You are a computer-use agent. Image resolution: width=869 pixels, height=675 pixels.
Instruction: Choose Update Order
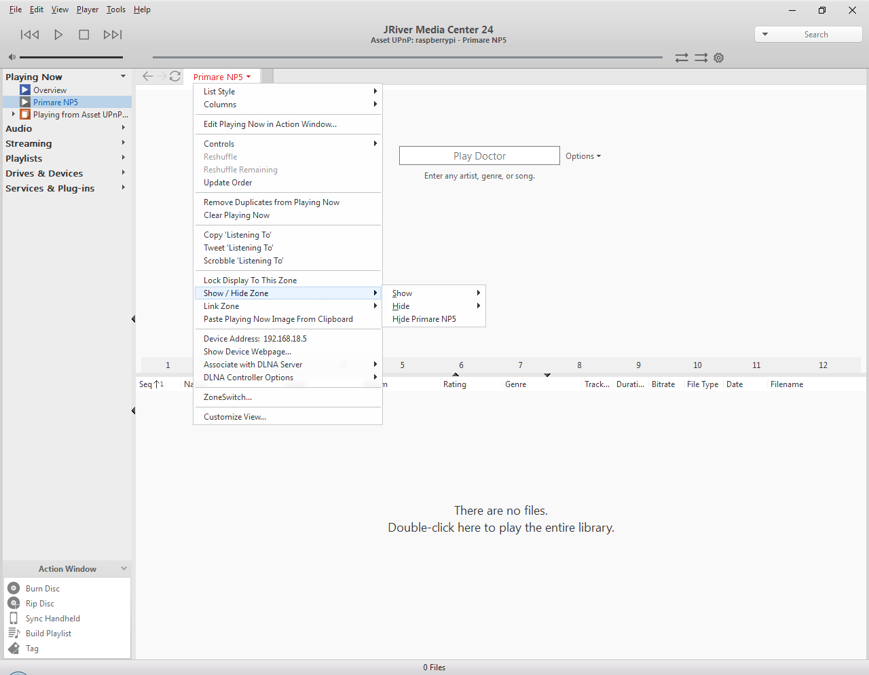[288, 182]
